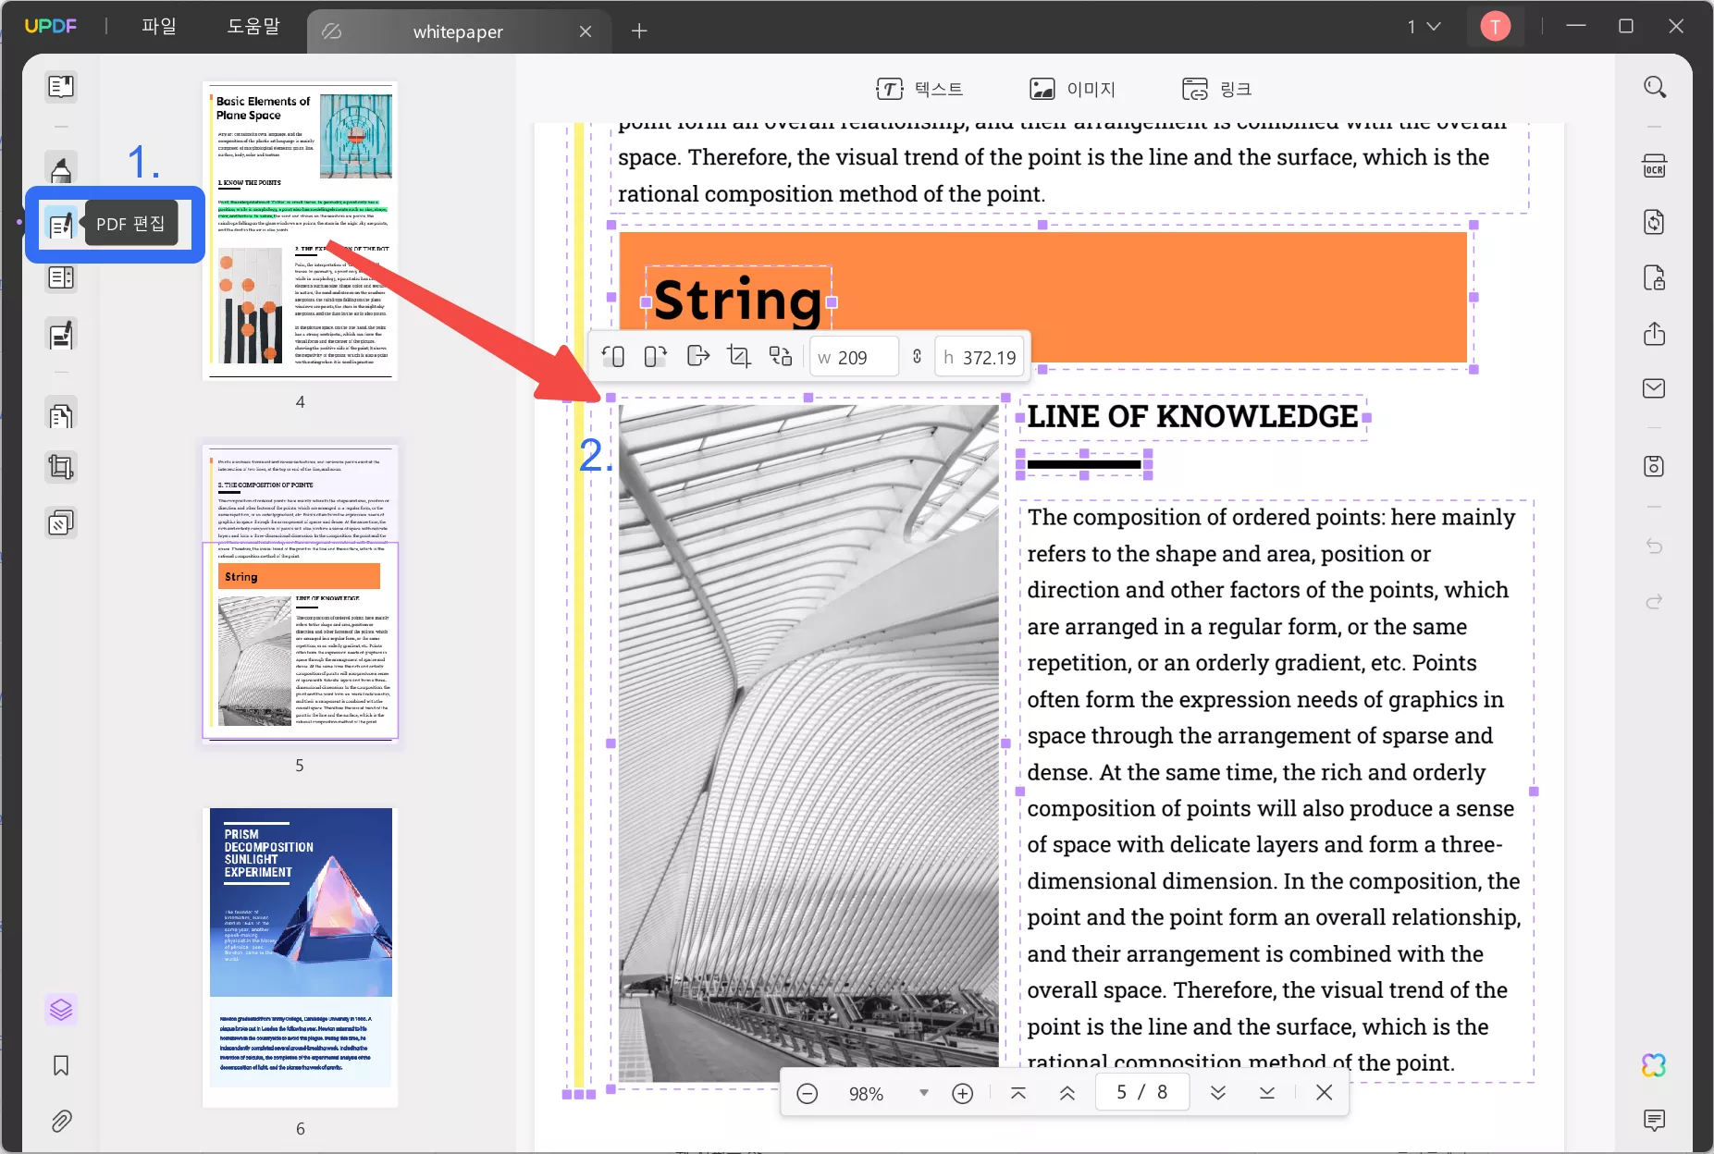
Task: Select the Crop pages tool in sidebar
Action: [61, 467]
